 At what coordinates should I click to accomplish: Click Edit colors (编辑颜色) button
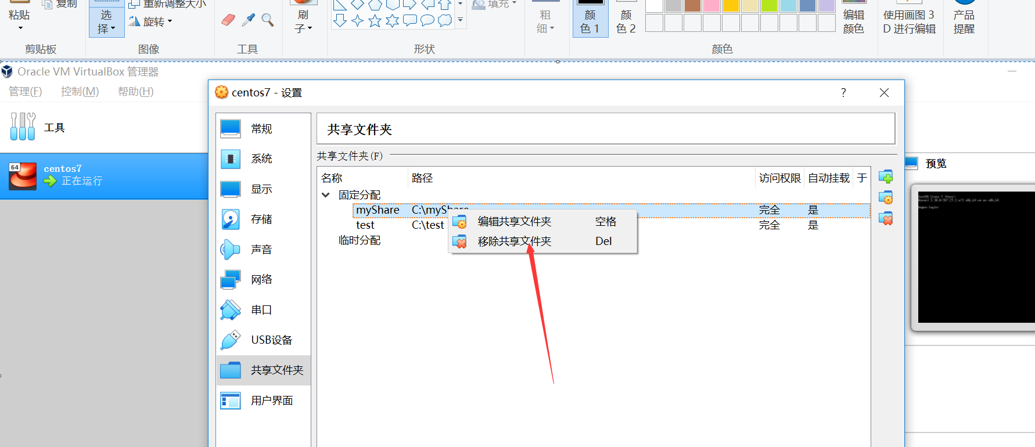coord(854,19)
